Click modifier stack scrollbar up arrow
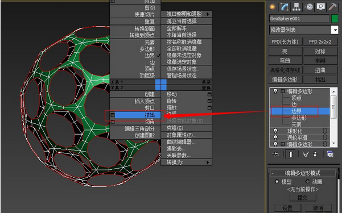The image size is (342, 213). point(333,91)
